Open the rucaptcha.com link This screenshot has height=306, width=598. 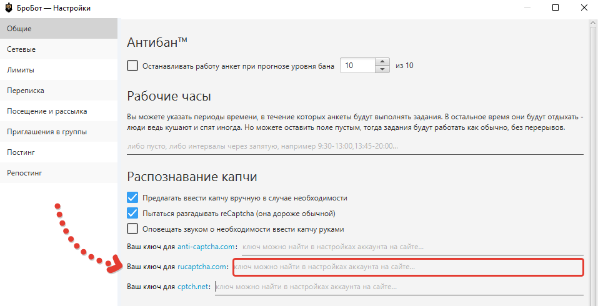click(x=202, y=267)
